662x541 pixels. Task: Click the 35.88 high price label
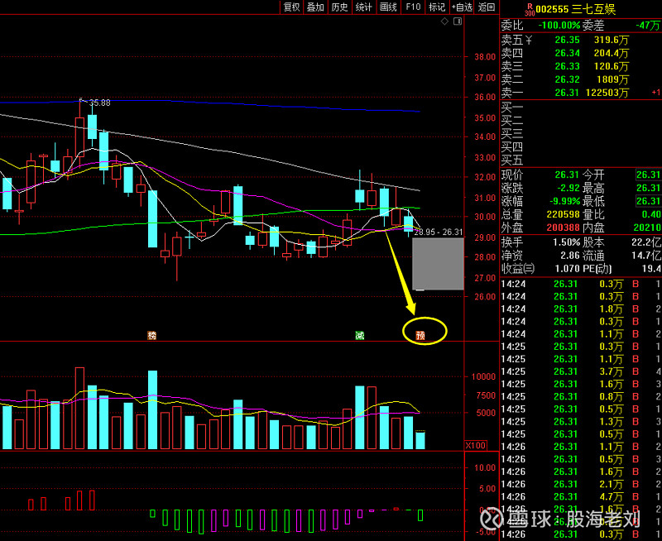click(x=99, y=103)
